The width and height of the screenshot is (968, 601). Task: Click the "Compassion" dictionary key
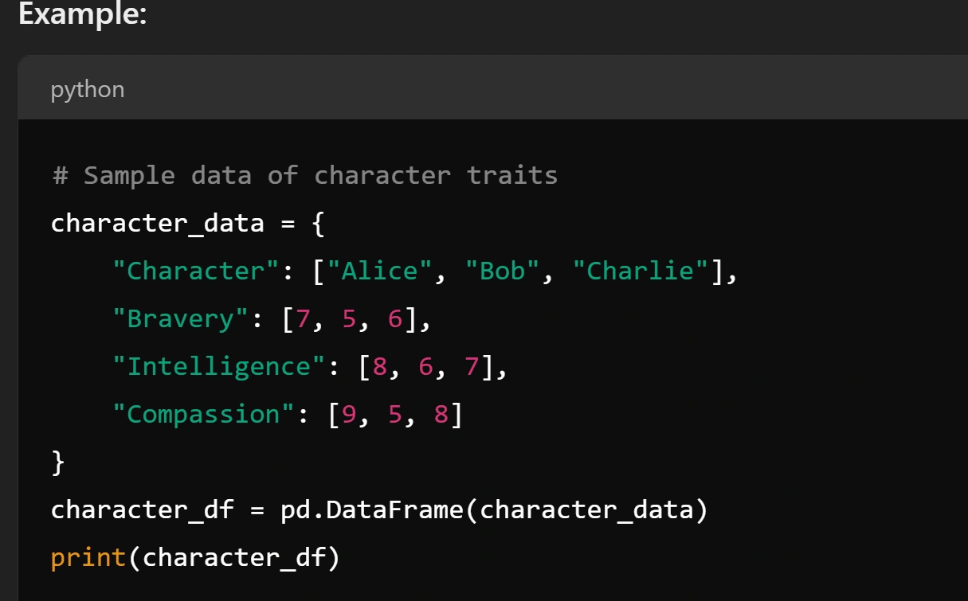[x=204, y=414]
